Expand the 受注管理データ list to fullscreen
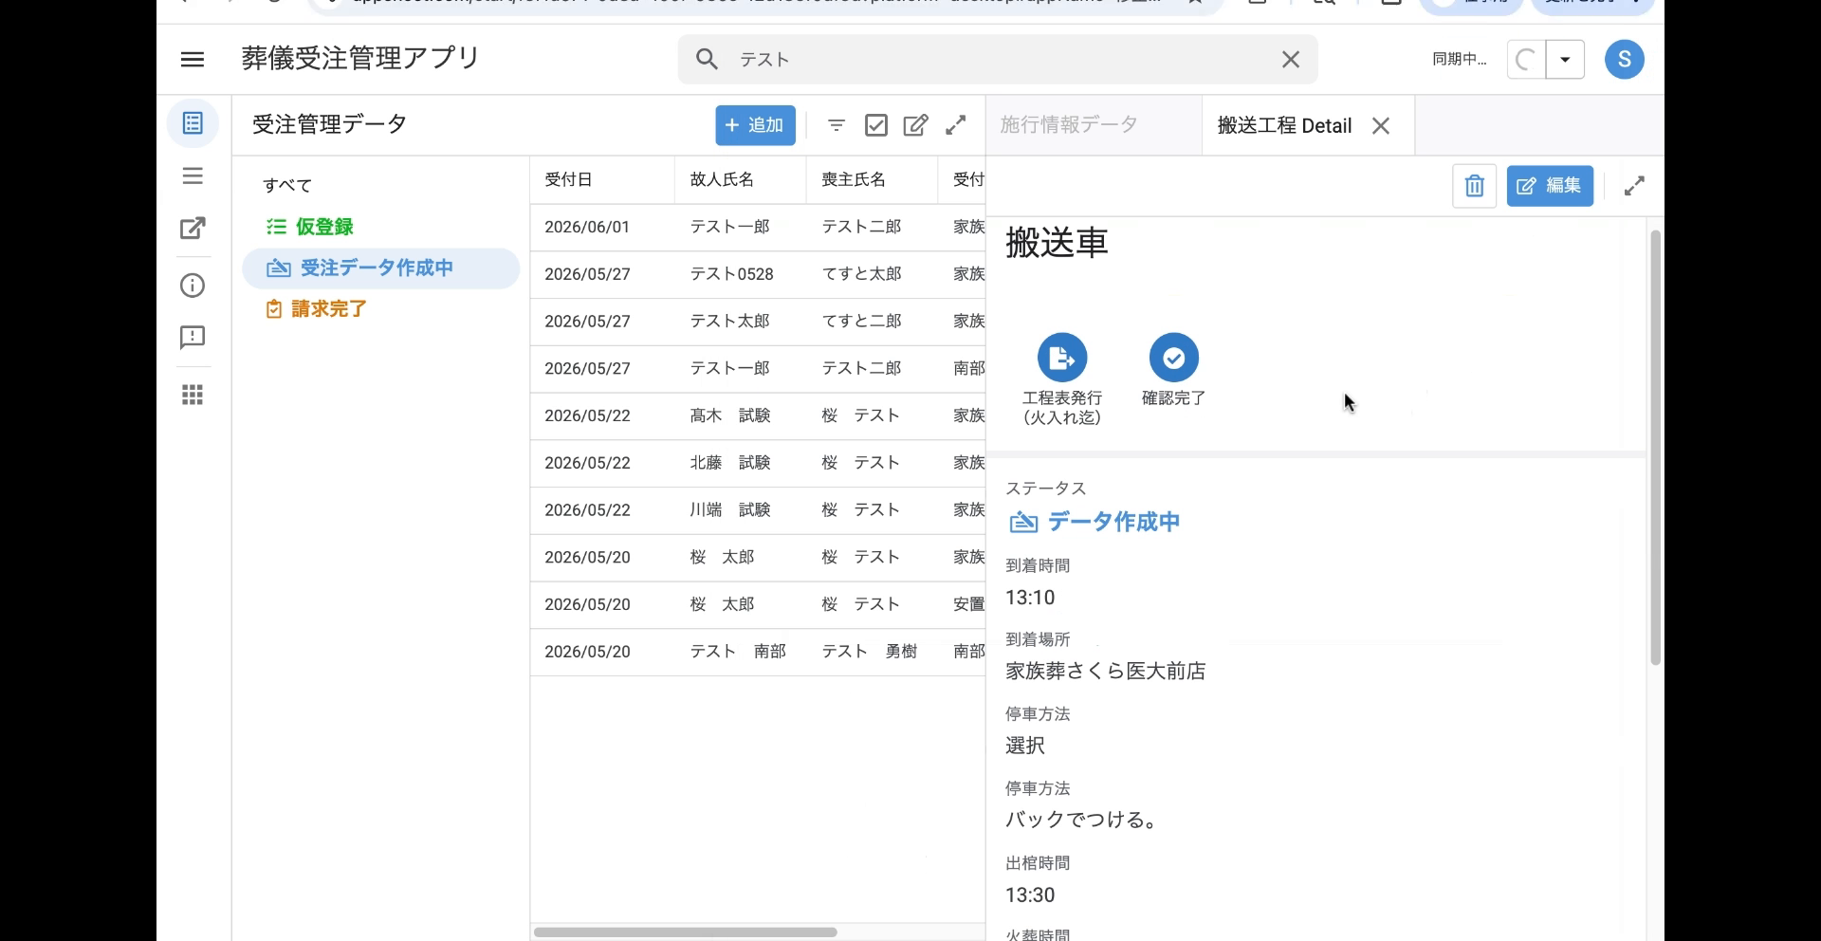1821x941 pixels. [x=956, y=125]
